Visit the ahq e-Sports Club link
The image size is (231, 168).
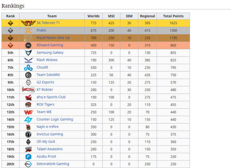(x=51, y=97)
